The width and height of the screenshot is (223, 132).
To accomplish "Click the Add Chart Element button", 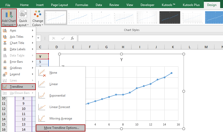I will click(9, 18).
